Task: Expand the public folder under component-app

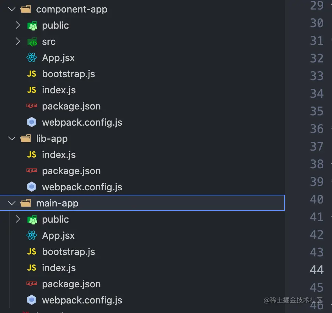Action: click(18, 25)
